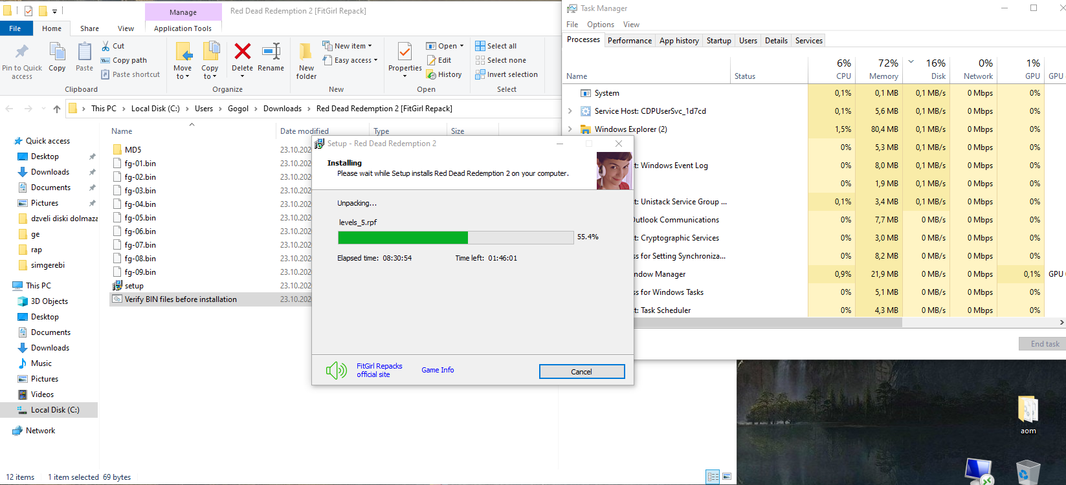The width and height of the screenshot is (1066, 485).
Task: Switch to large icons view in status bar
Action: click(x=727, y=477)
